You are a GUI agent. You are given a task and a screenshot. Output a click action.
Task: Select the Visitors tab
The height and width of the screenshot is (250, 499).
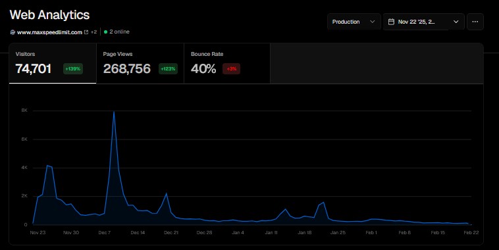point(53,64)
